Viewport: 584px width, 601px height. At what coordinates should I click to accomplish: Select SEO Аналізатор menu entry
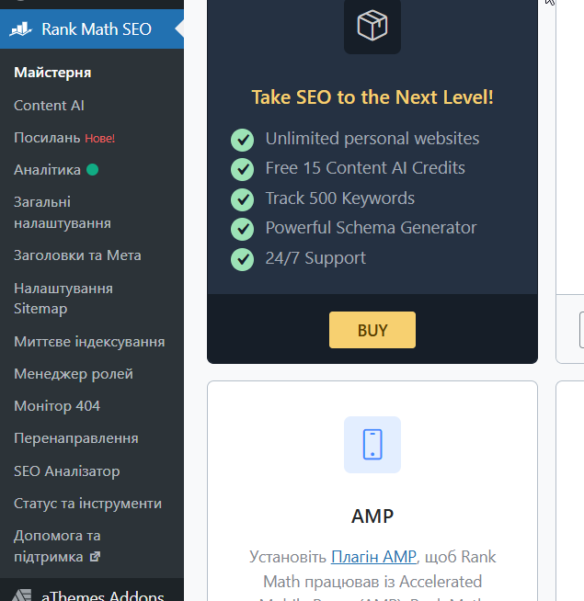click(66, 471)
